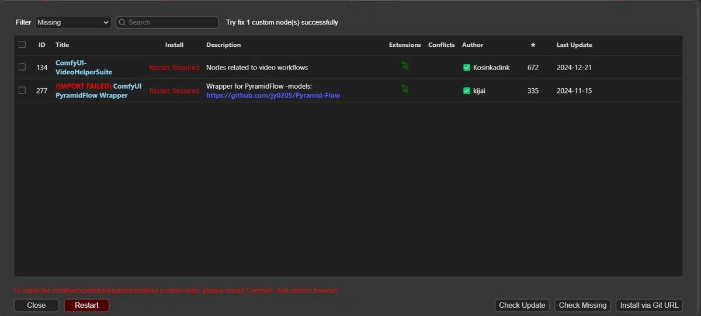Open the ComfyUI PyramidFlow Wrapper title link
Screen dimensions: 701x316
[98, 91]
